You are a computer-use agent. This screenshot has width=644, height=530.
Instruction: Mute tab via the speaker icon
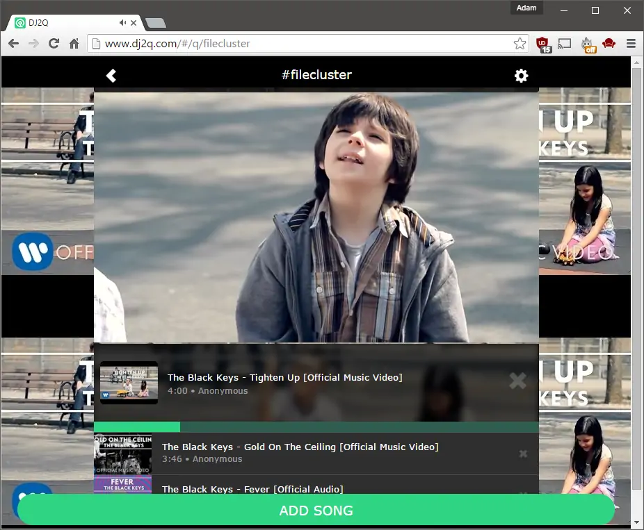pyautogui.click(x=122, y=22)
